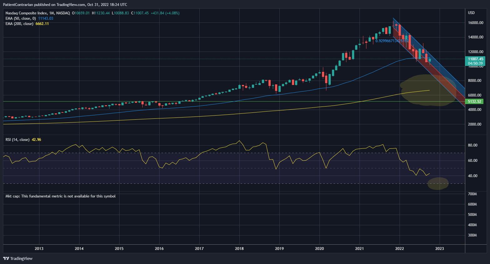Click the TradingView logo at bottom left
The height and width of the screenshot is (264, 490).
pyautogui.click(x=18, y=258)
